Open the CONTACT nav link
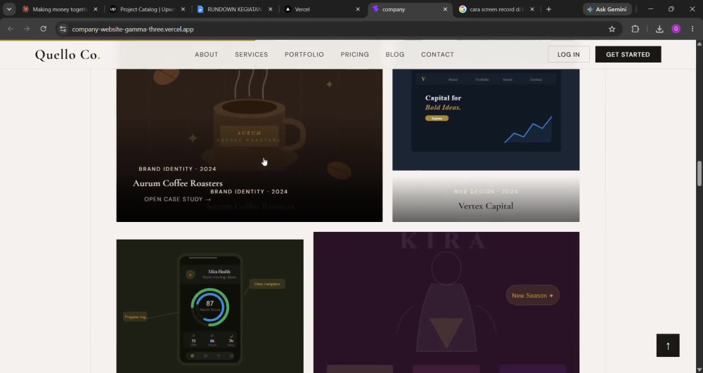This screenshot has width=703, height=373. click(x=437, y=55)
